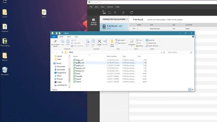Screen dimensions: 217x122
Task: Open TI Connect View menu
Action: point(102,7)
